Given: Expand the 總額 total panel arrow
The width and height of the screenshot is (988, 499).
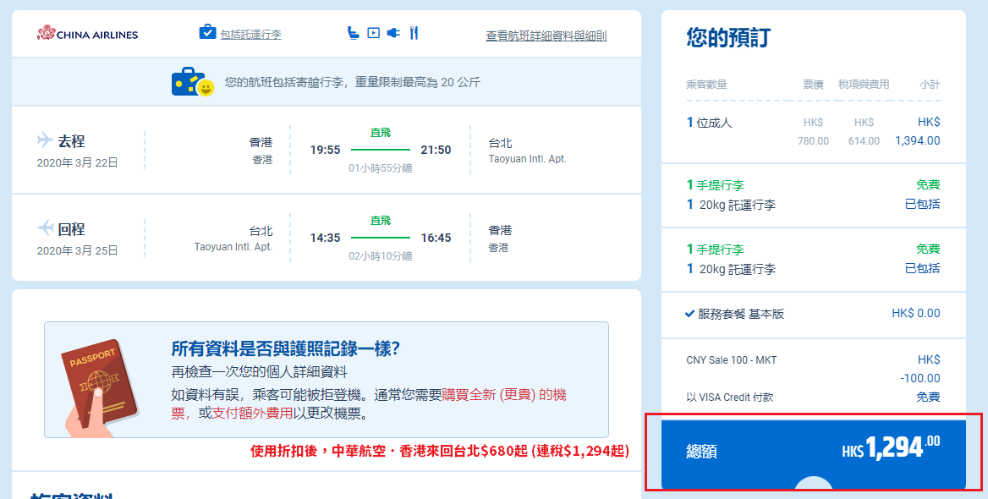Looking at the screenshot, I should click(x=814, y=483).
